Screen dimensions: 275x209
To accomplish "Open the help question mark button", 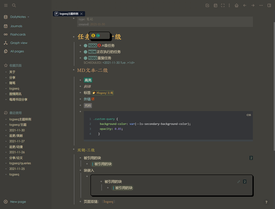I will (266, 202).
